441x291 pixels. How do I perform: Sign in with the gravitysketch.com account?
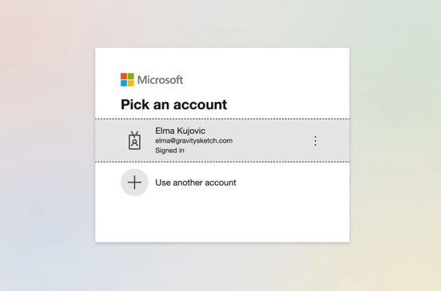tap(222, 140)
